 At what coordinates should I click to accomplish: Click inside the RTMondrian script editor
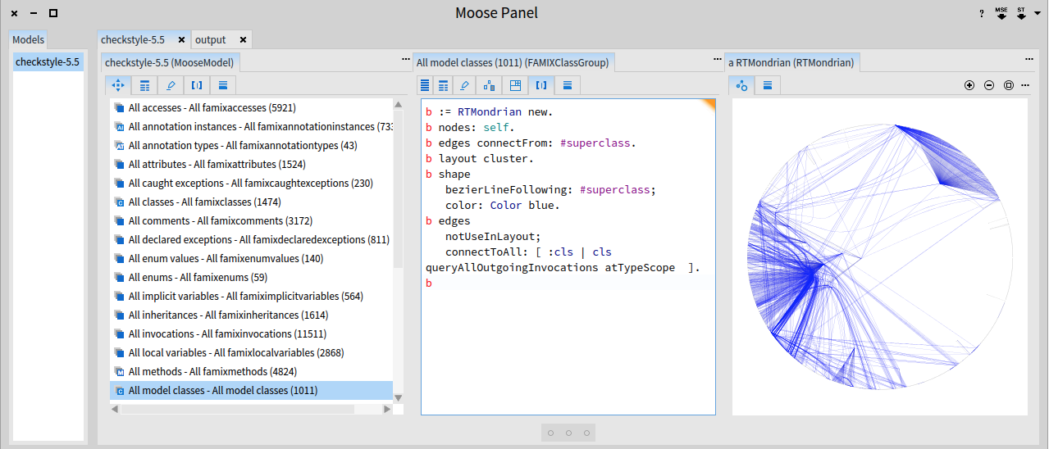pos(568,344)
